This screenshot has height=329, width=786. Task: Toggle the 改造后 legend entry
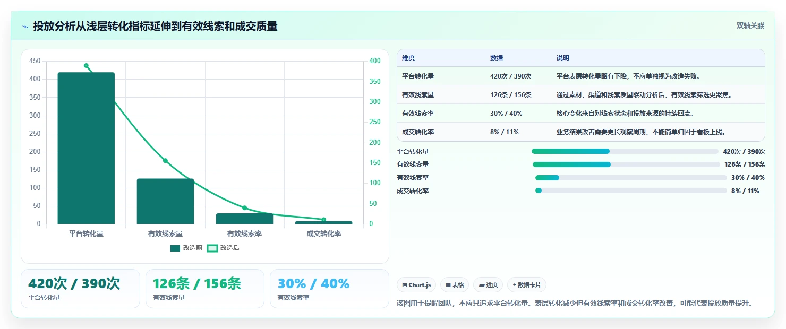(x=223, y=248)
